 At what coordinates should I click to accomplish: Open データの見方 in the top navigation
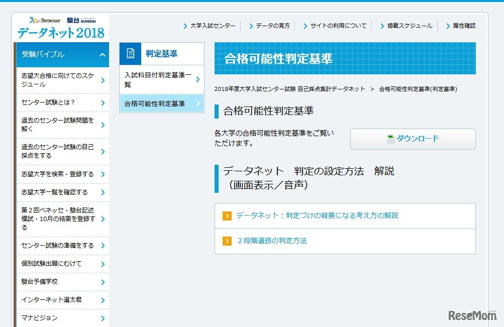point(272,25)
